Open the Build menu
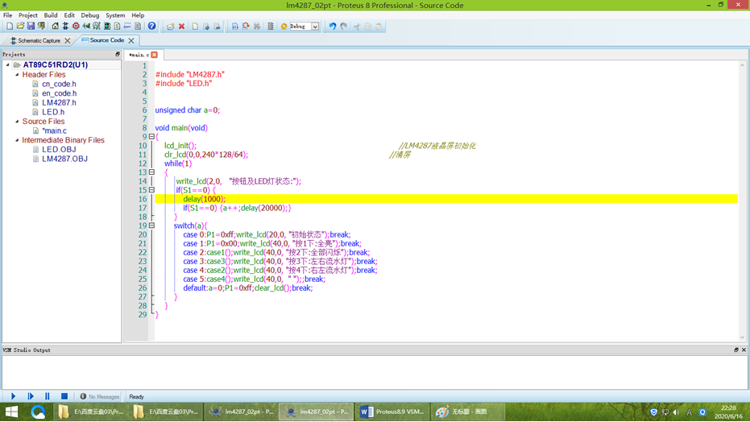 coord(51,15)
